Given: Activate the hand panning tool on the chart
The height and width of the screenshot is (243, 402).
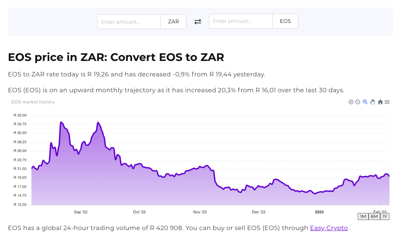Looking at the screenshot, I should [372, 102].
